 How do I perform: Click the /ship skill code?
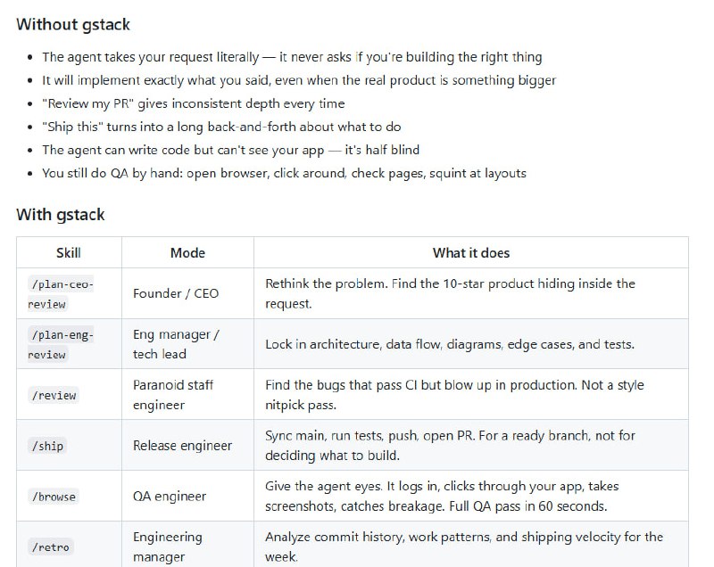(x=47, y=446)
